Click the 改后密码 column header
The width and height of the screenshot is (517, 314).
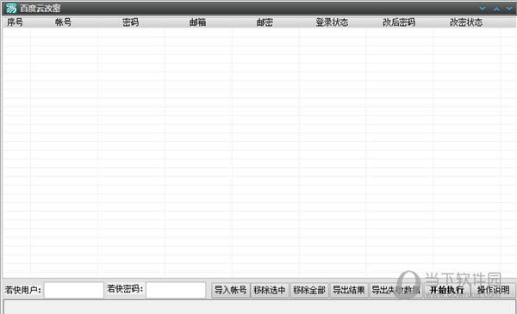[400, 22]
